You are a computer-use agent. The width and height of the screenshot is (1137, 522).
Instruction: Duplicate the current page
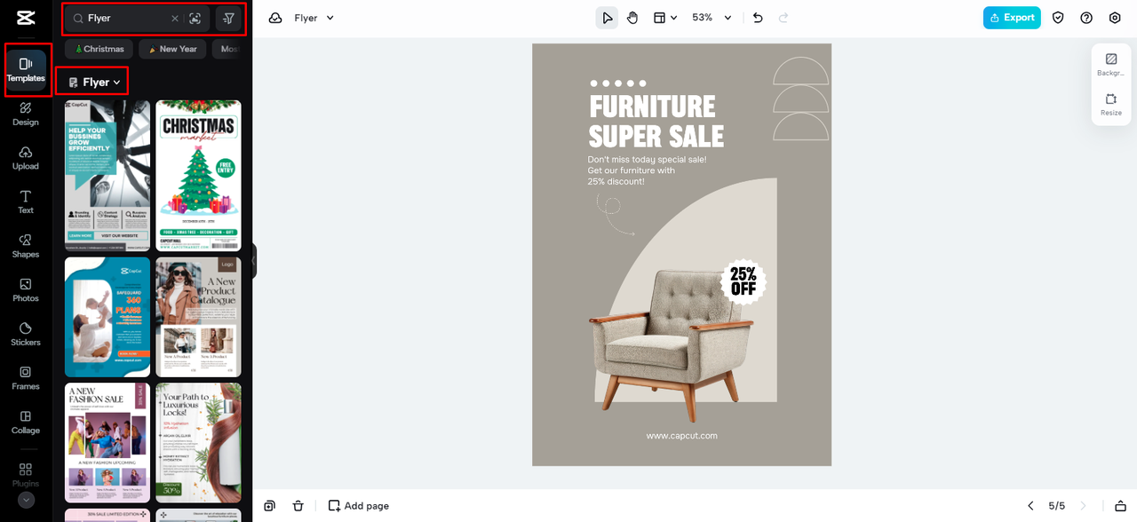click(269, 505)
